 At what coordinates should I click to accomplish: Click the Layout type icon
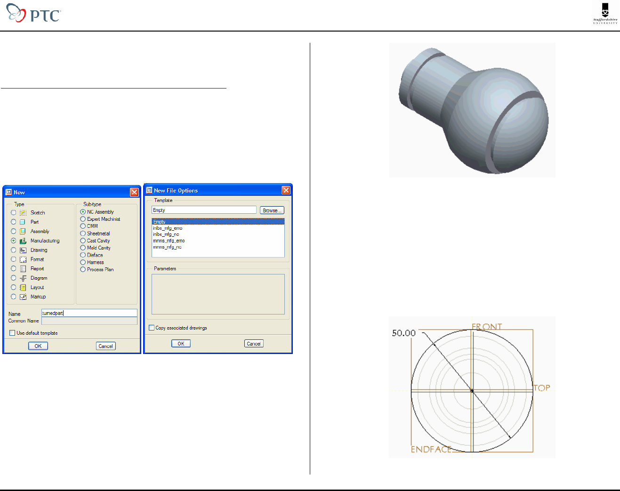click(x=23, y=287)
